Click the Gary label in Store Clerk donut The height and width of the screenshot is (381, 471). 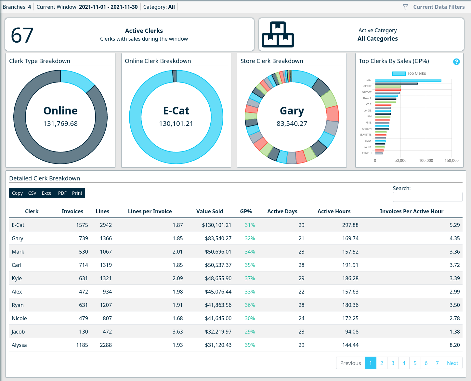click(292, 111)
